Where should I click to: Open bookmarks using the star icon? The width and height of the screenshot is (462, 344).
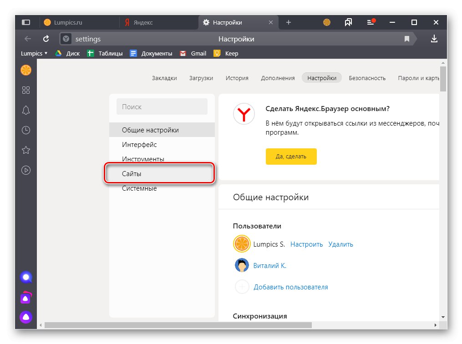[25, 150]
